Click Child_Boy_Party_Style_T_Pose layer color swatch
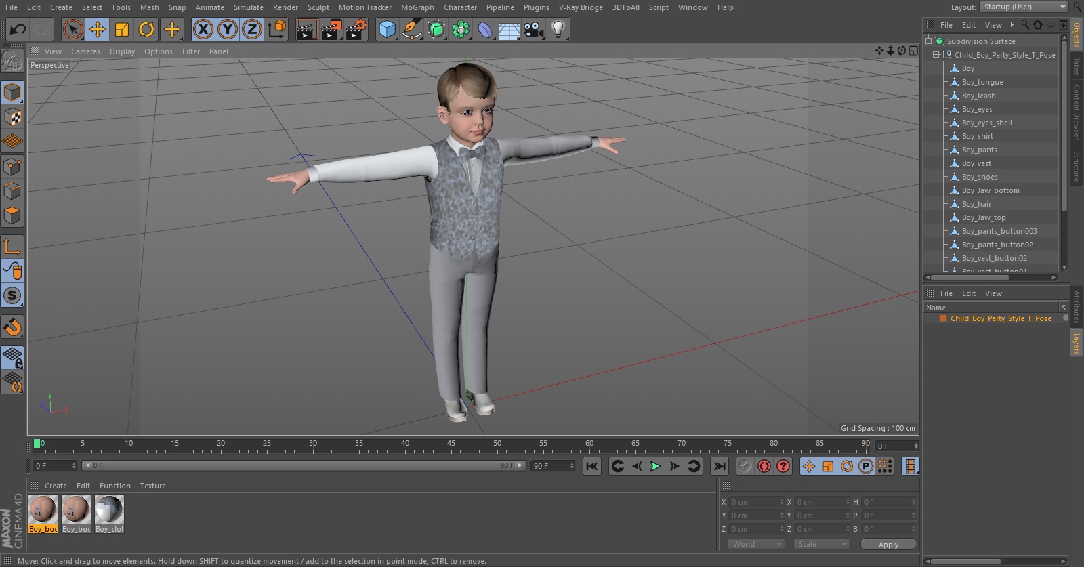1084x567 pixels. [x=942, y=318]
